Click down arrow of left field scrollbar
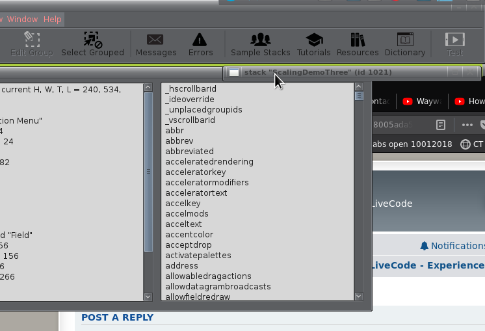This screenshot has width=485, height=331. pos(148,297)
